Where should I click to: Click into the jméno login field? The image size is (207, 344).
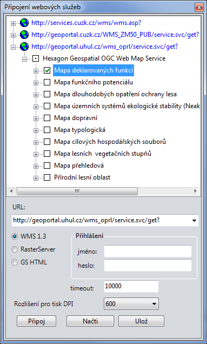coord(148,252)
